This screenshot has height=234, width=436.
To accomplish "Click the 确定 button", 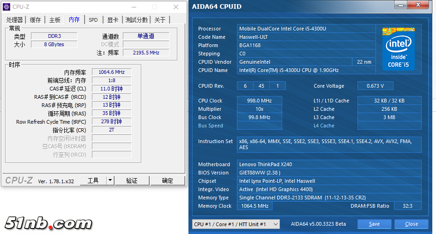I will tap(167, 180).
